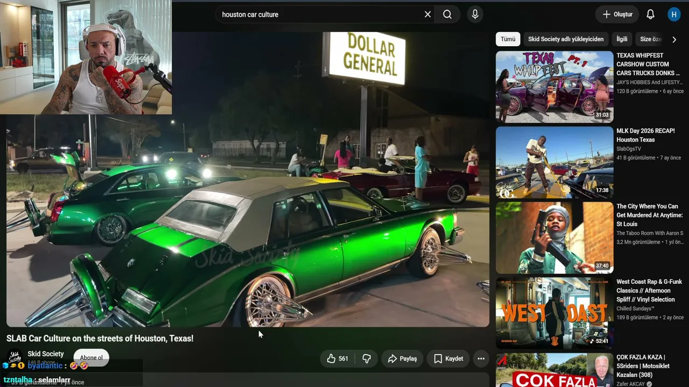The width and height of the screenshot is (689, 387).
Task: Open the notifications bell
Action: click(650, 15)
